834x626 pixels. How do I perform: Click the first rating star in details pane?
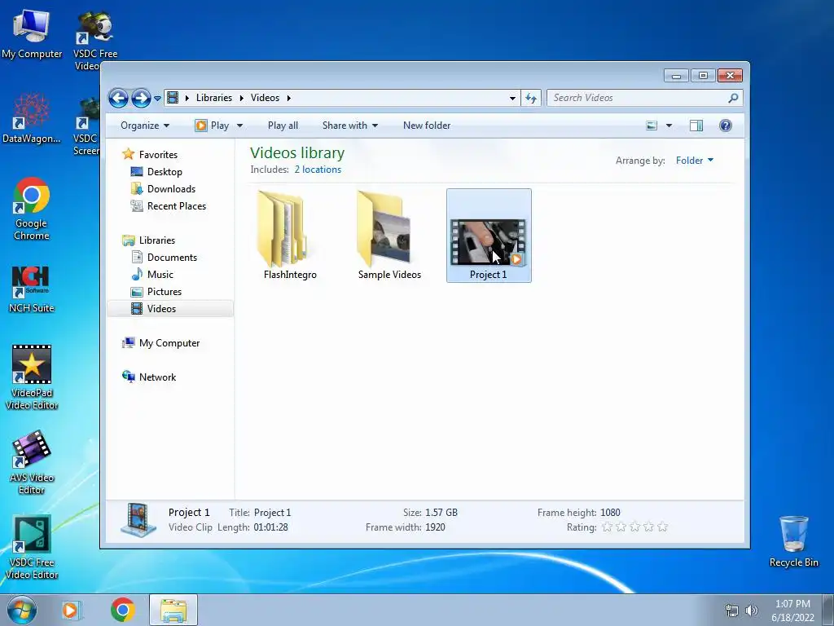click(607, 527)
